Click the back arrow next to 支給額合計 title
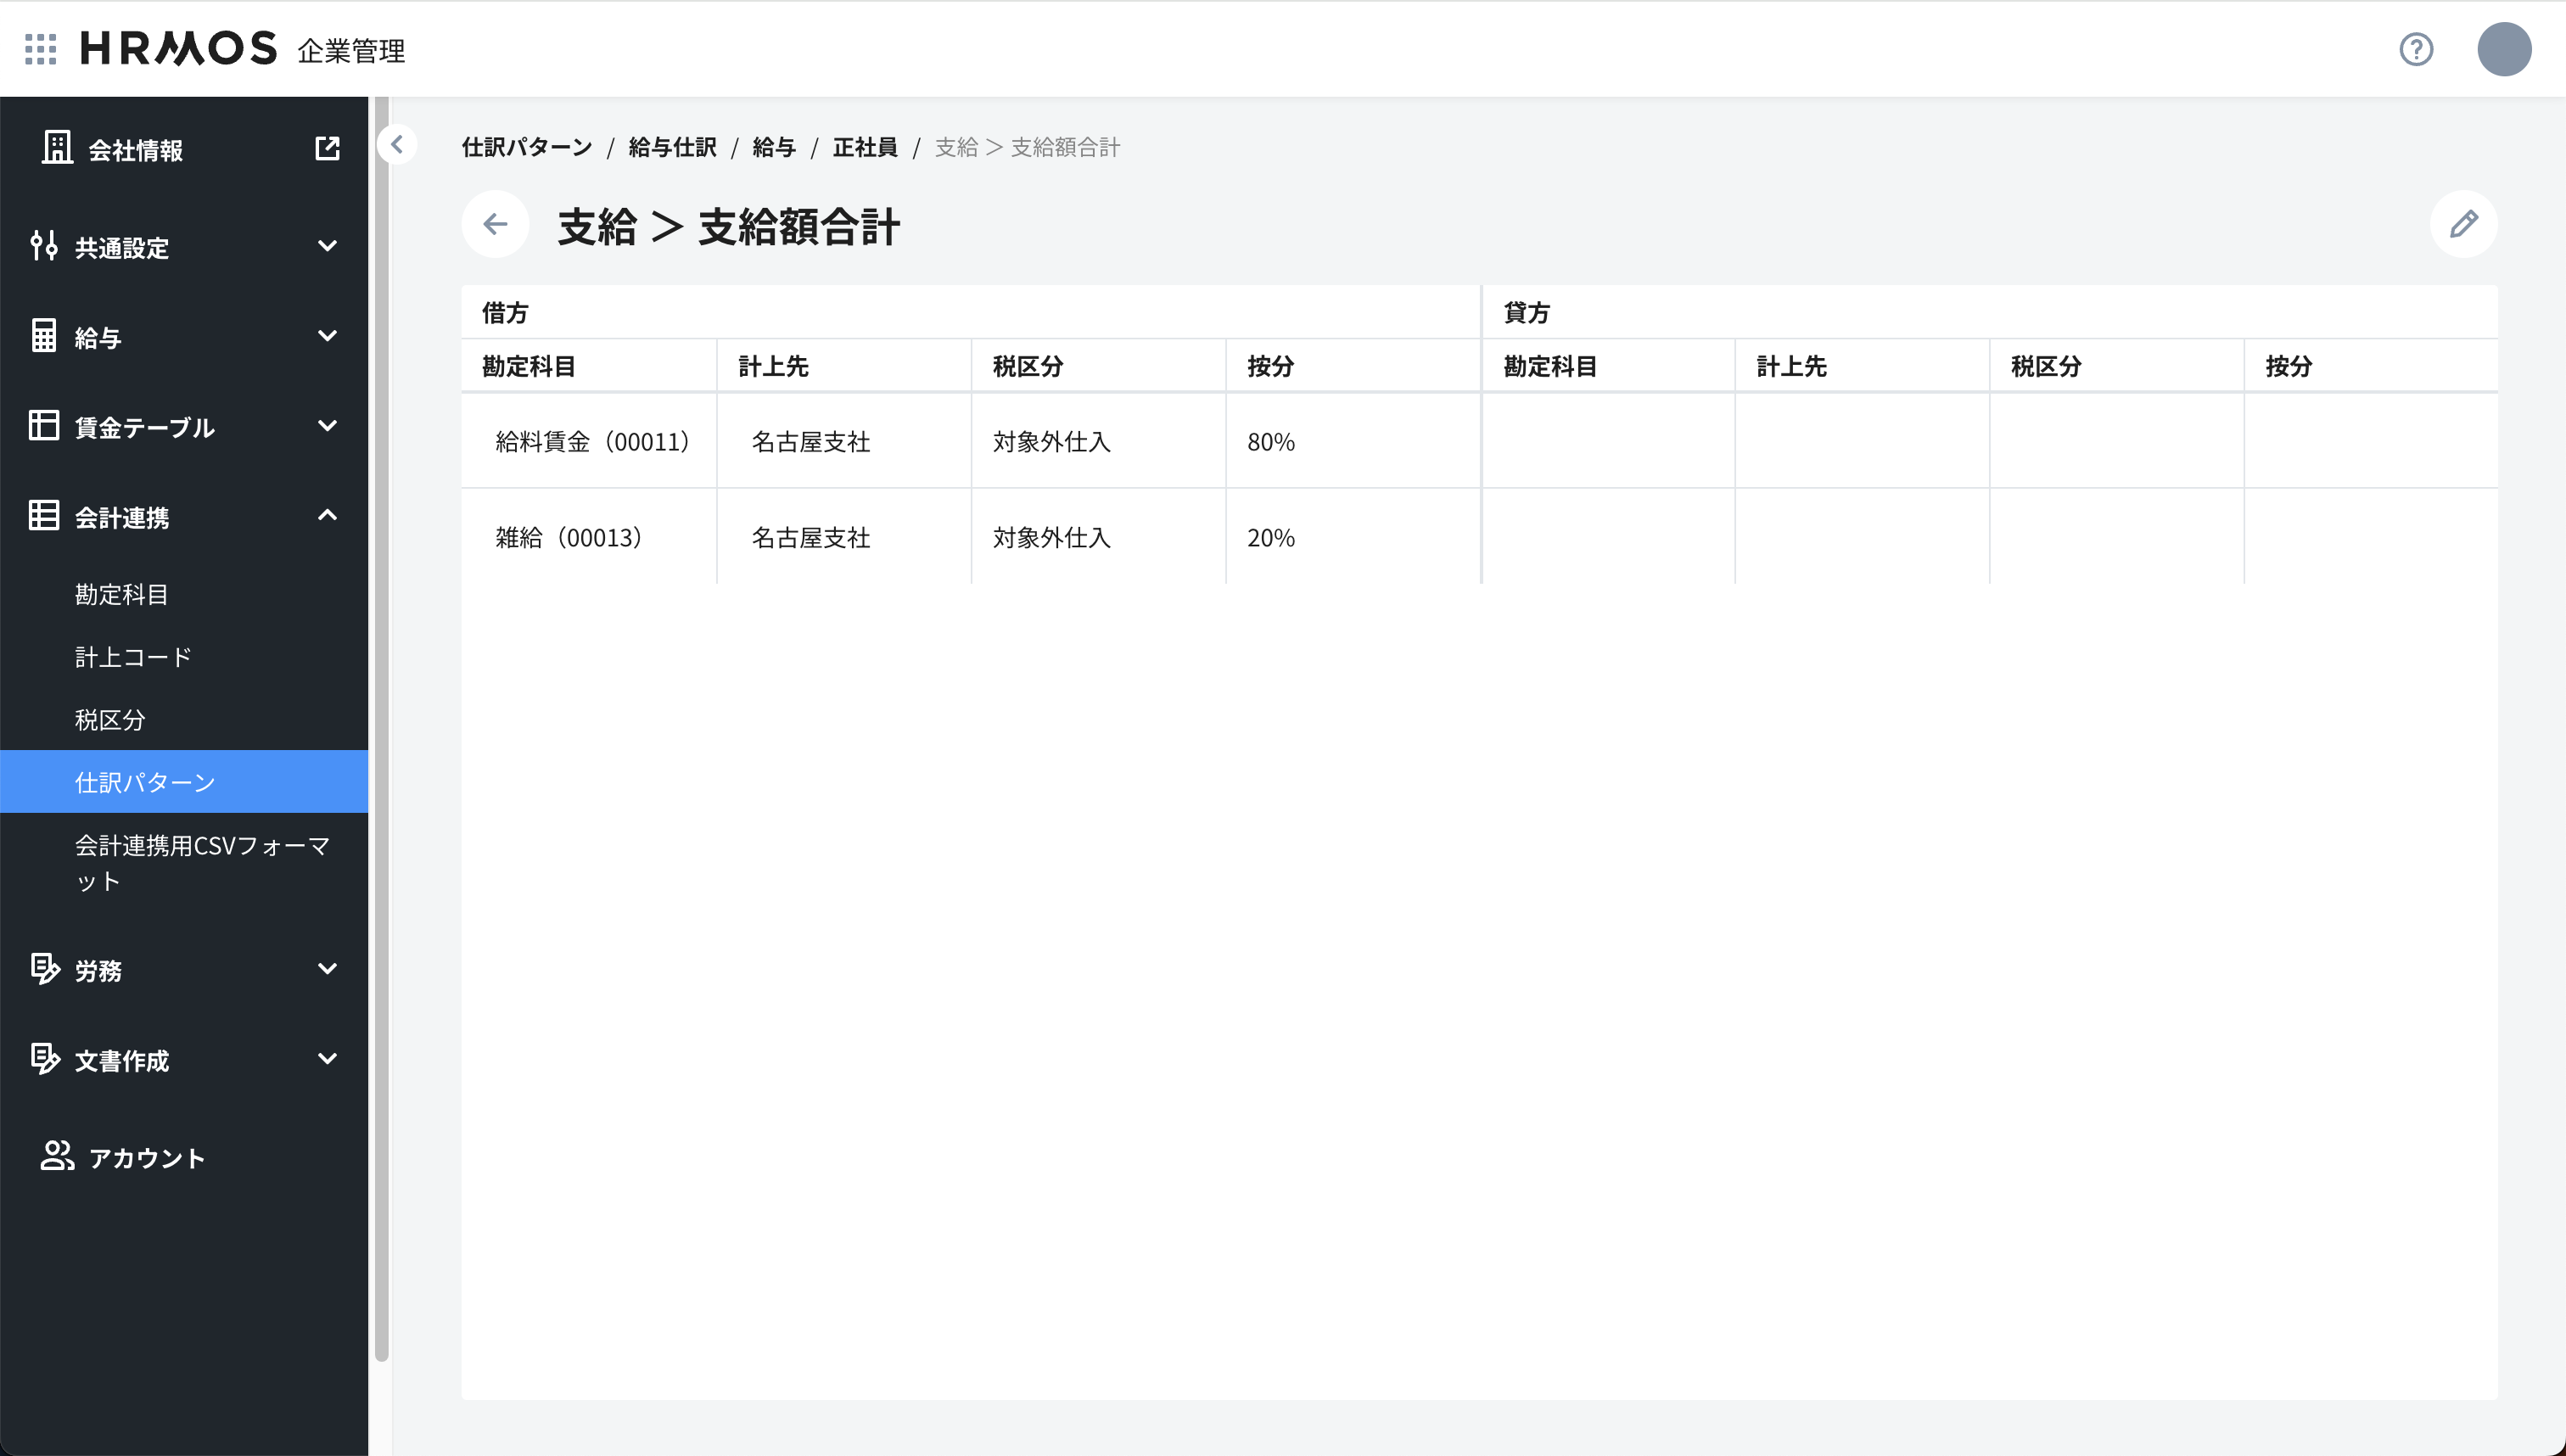The width and height of the screenshot is (2566, 1456). coord(495,224)
